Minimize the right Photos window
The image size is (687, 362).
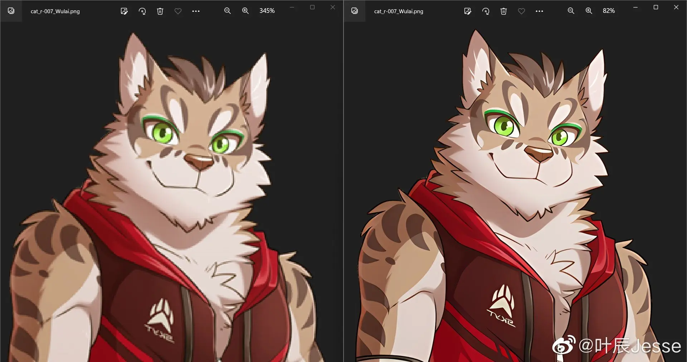635,7
